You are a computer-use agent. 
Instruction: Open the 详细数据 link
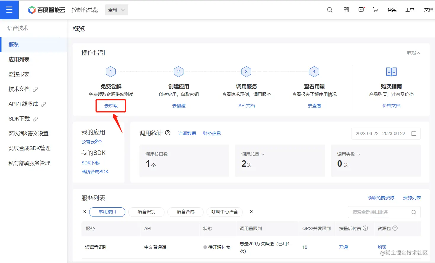187,134
